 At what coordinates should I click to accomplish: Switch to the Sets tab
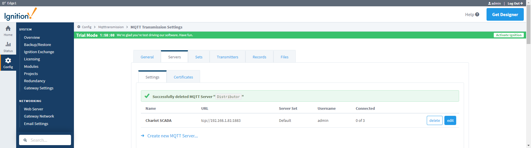pos(199,57)
